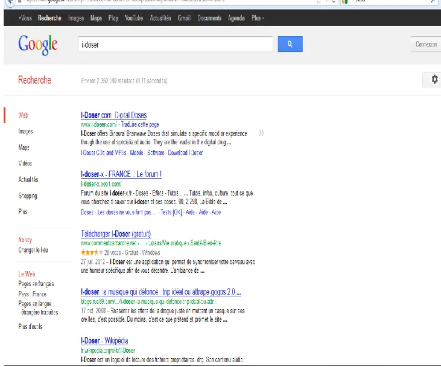Select Shopping filter in left sidebar
The height and width of the screenshot is (367, 441).
tap(28, 196)
